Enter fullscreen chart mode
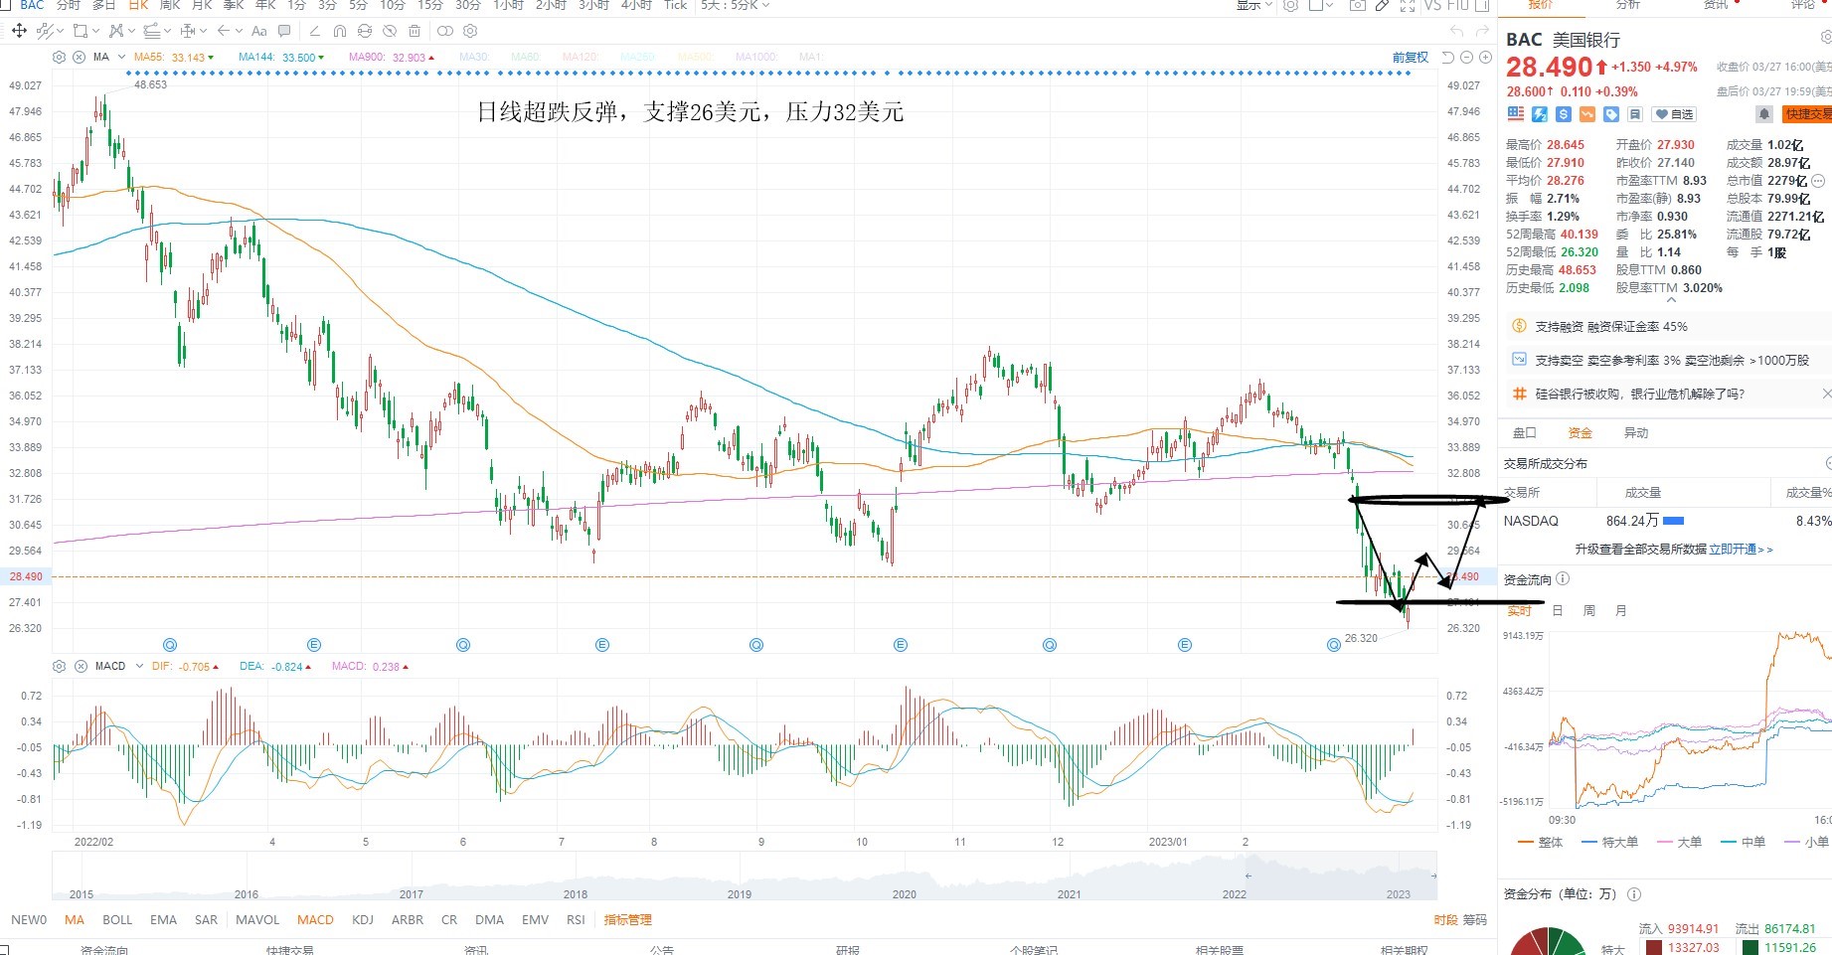This screenshot has width=1832, height=955. [1408, 5]
